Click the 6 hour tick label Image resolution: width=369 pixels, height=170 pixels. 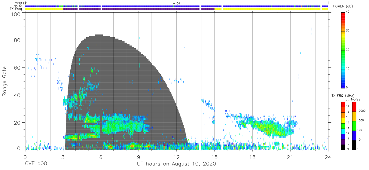pyautogui.click(x=101, y=157)
